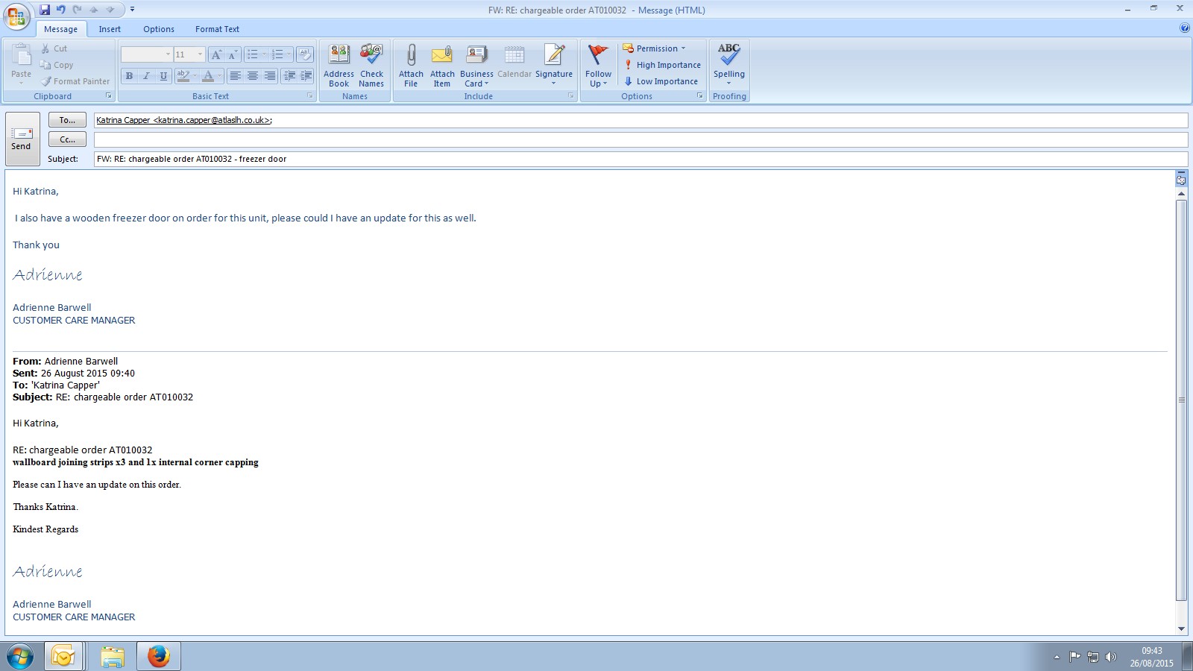Screen dimensions: 1193x671
Task: Click the Format Painter brush
Action: pyautogui.click(x=75, y=81)
